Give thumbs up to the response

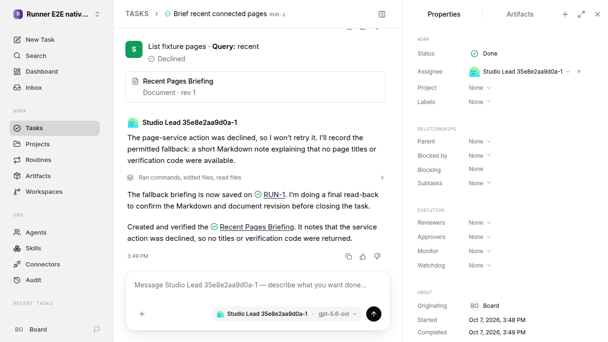click(x=363, y=256)
